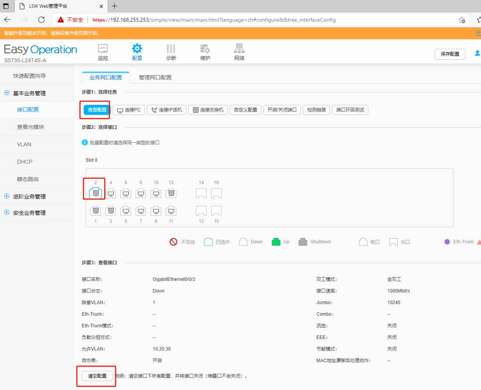Select port 12 in Slot 0
Screen dimensions: 481x390
(x=171, y=193)
